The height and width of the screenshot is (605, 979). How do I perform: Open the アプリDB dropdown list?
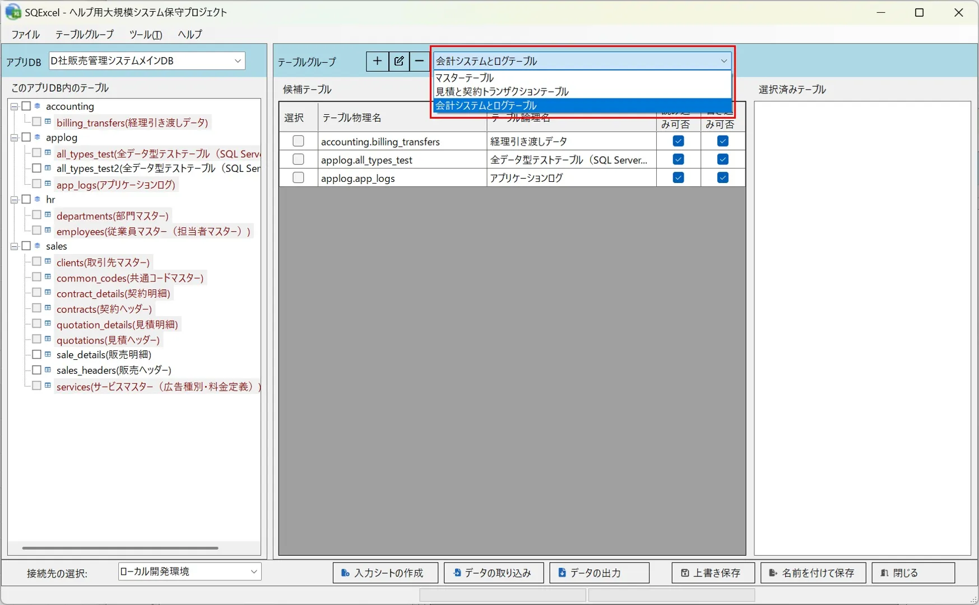click(x=147, y=60)
